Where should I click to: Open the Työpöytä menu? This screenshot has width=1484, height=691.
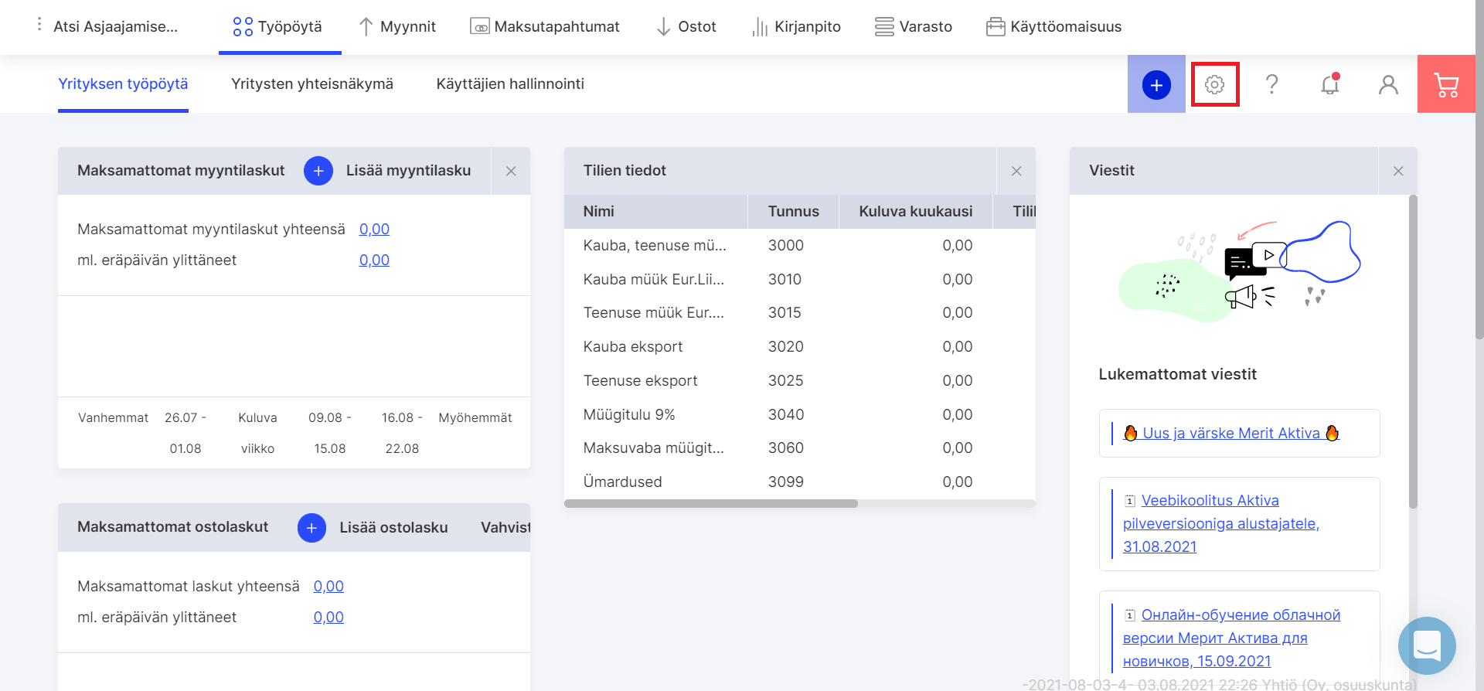click(x=278, y=27)
